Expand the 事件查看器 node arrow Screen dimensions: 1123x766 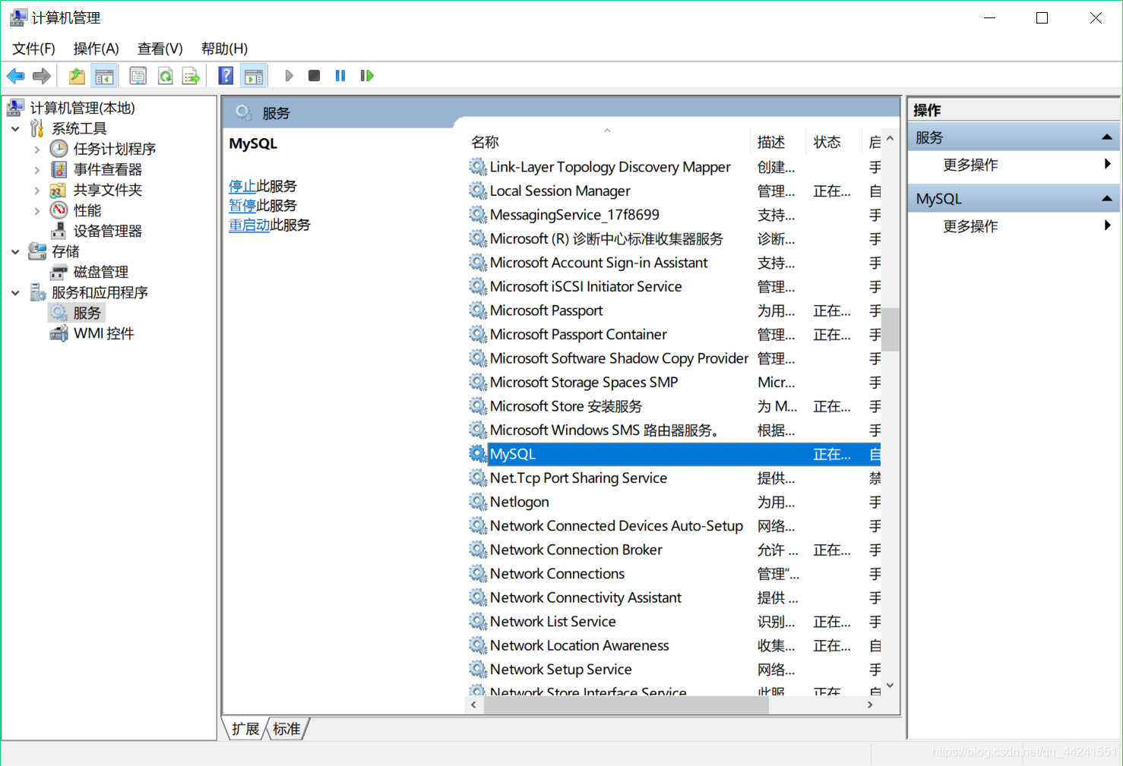[37, 170]
